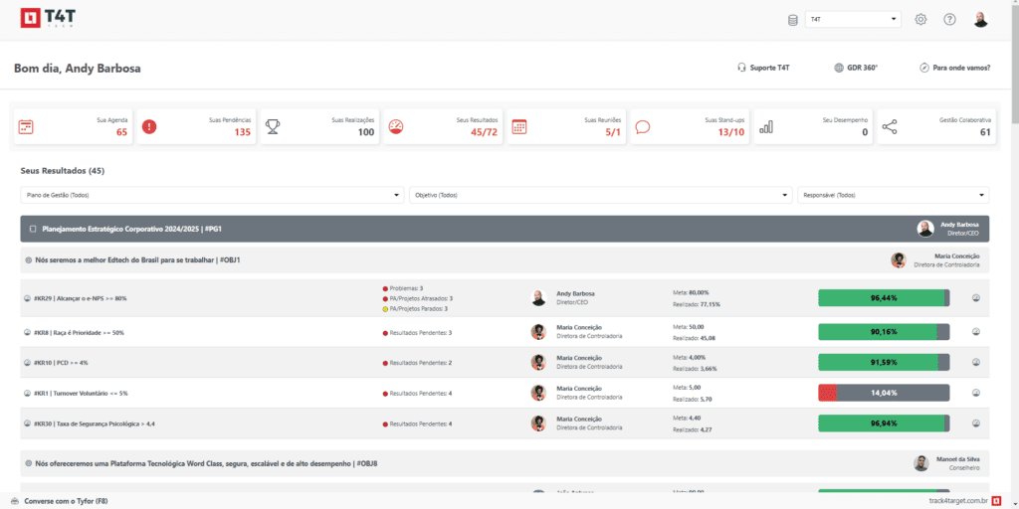Click Para onde vamos? link

pyautogui.click(x=954, y=68)
